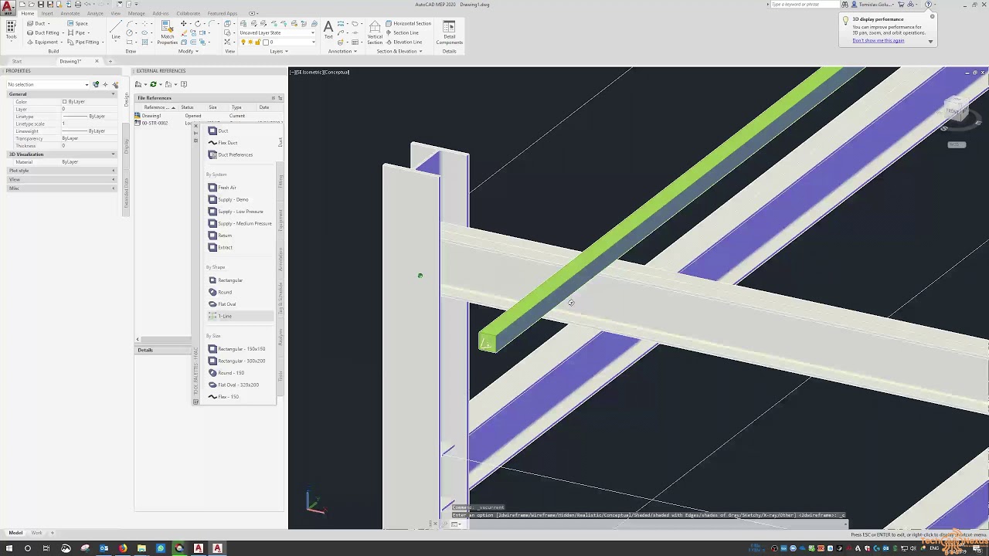Select the Return duct system tool

coord(220,236)
